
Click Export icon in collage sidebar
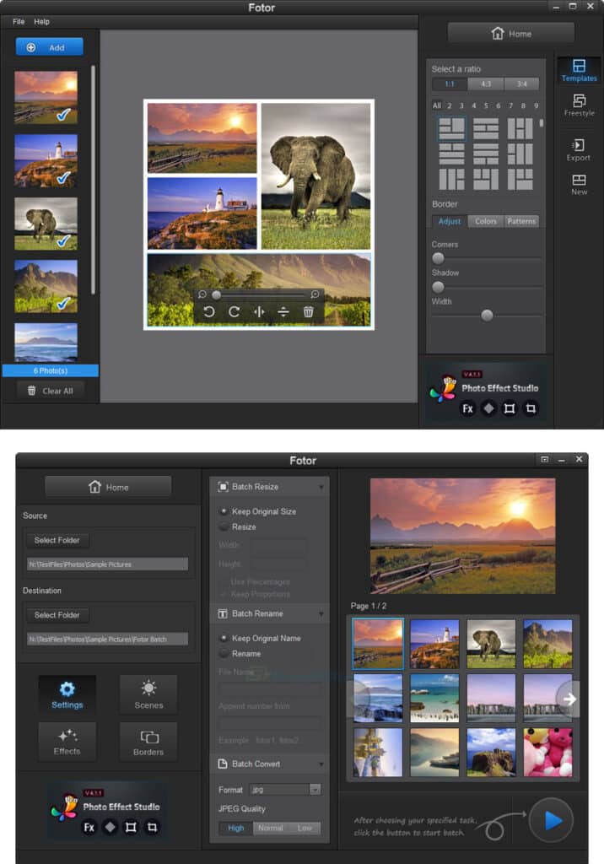[x=579, y=150]
